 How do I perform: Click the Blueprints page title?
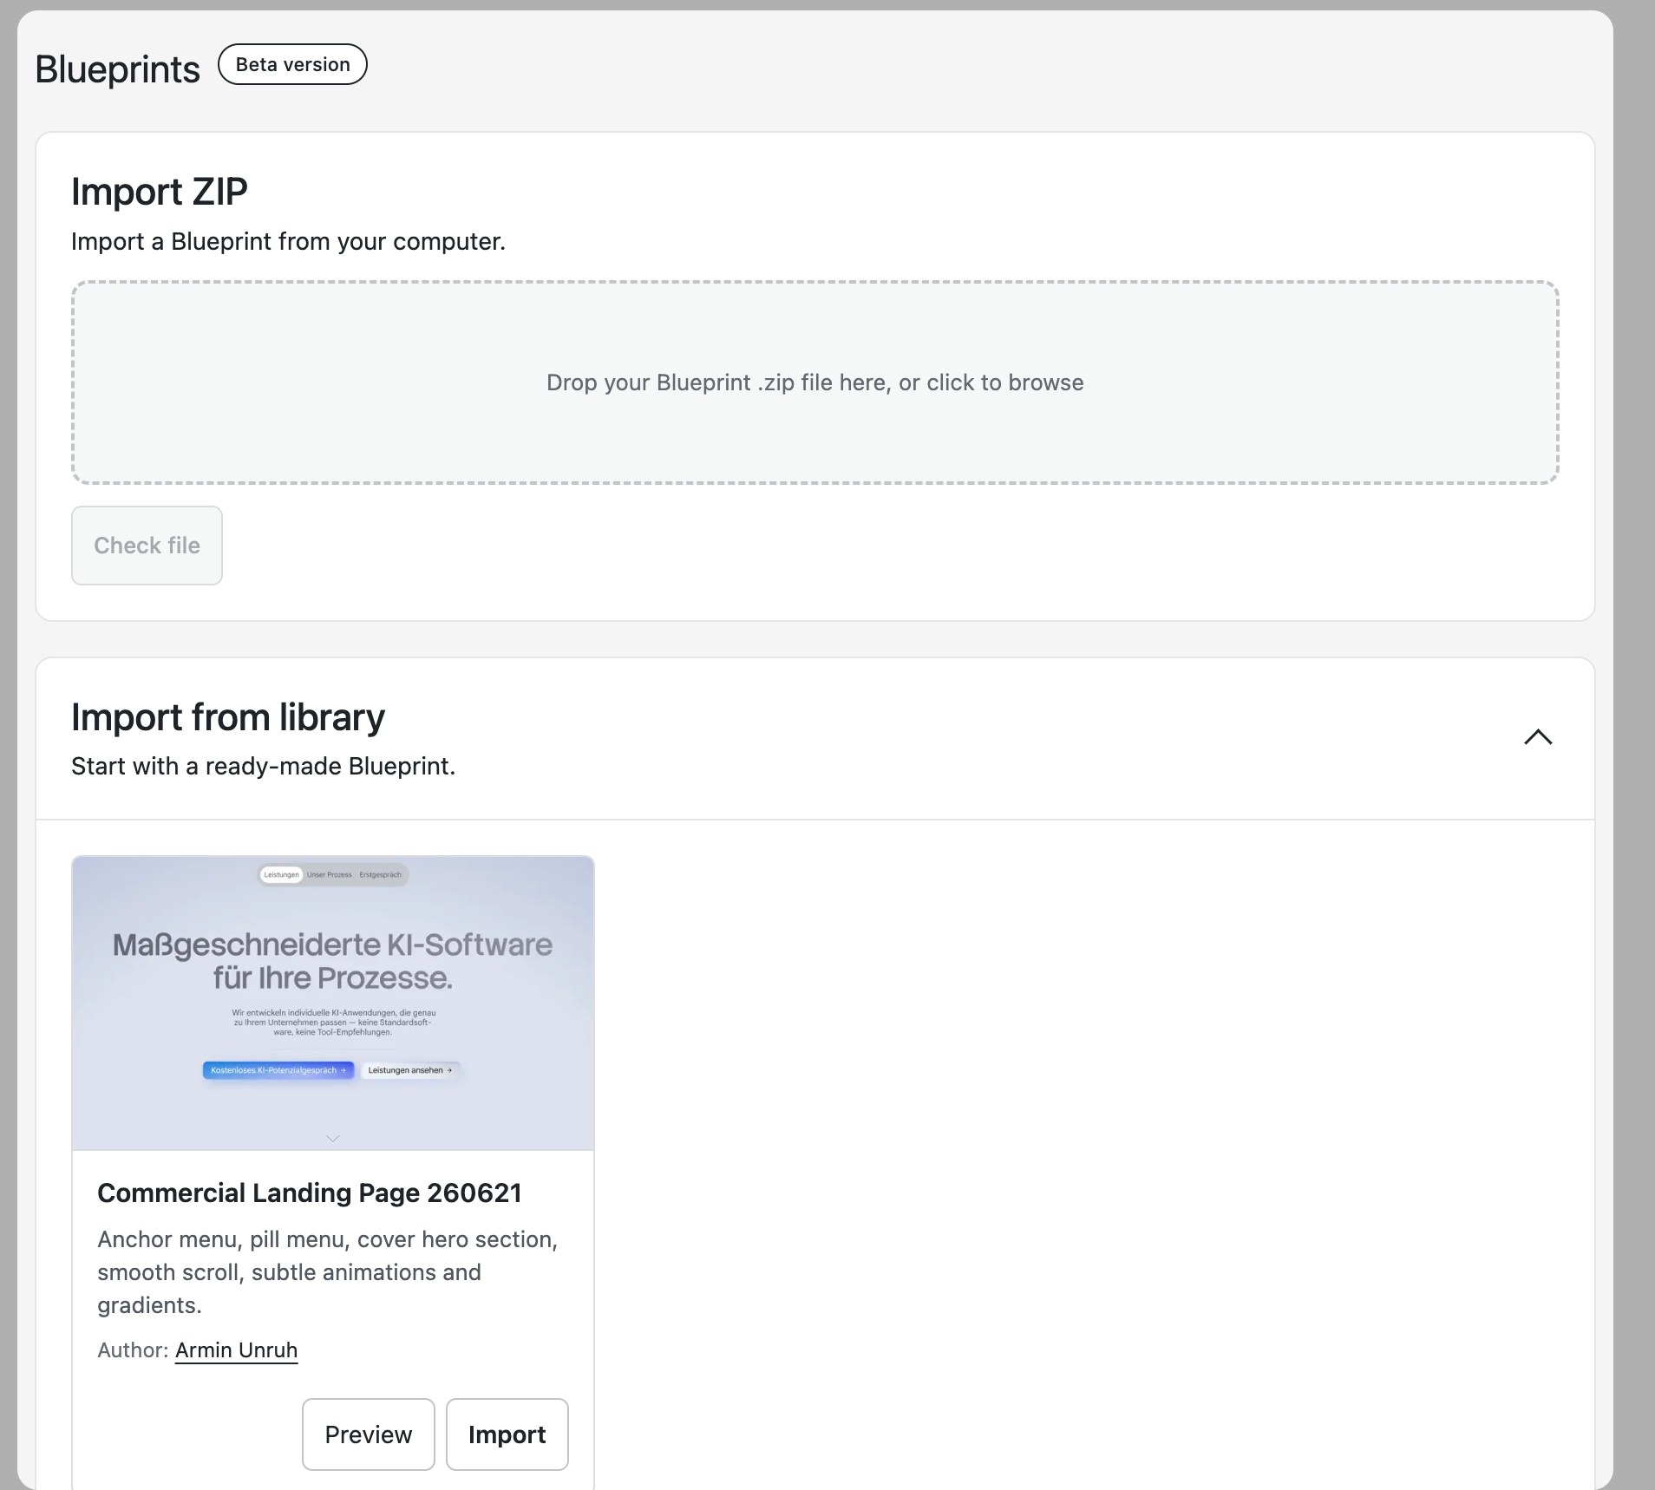click(x=117, y=69)
